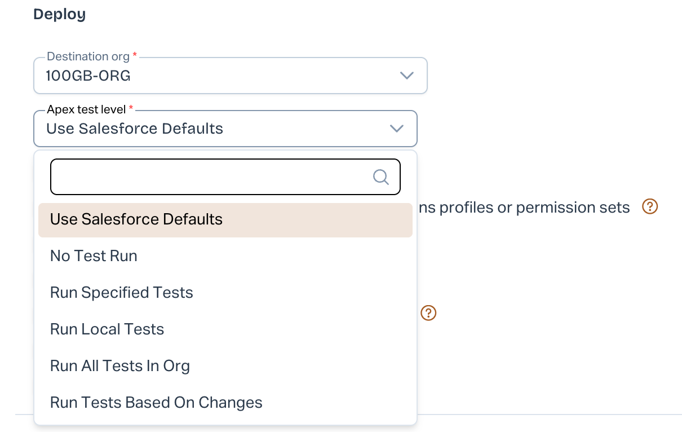Screen dimensions: 682x432
Task: Pick Run Specified Tests from the list
Action: click(122, 293)
